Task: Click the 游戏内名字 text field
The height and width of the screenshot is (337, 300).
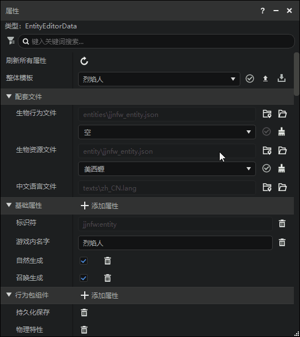Action: coord(175,243)
